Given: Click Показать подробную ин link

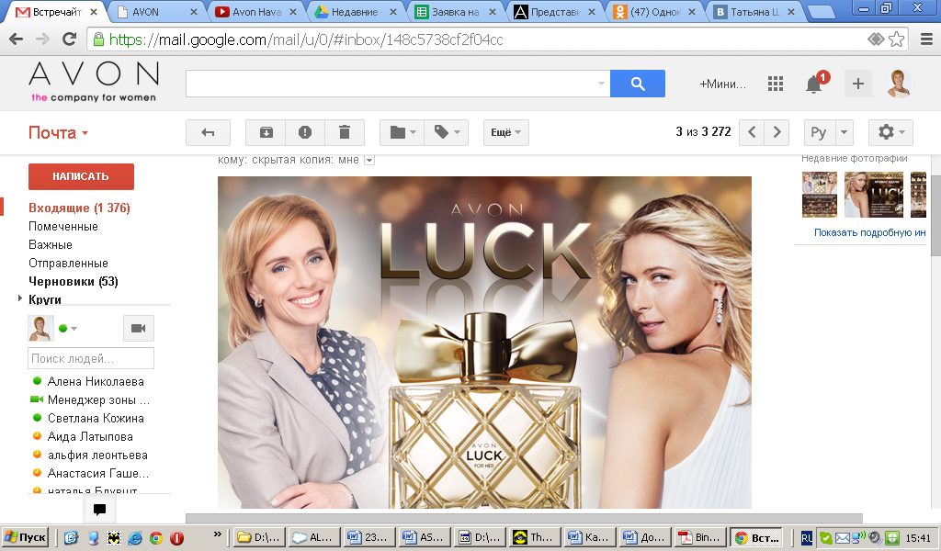Looking at the screenshot, I should (869, 232).
